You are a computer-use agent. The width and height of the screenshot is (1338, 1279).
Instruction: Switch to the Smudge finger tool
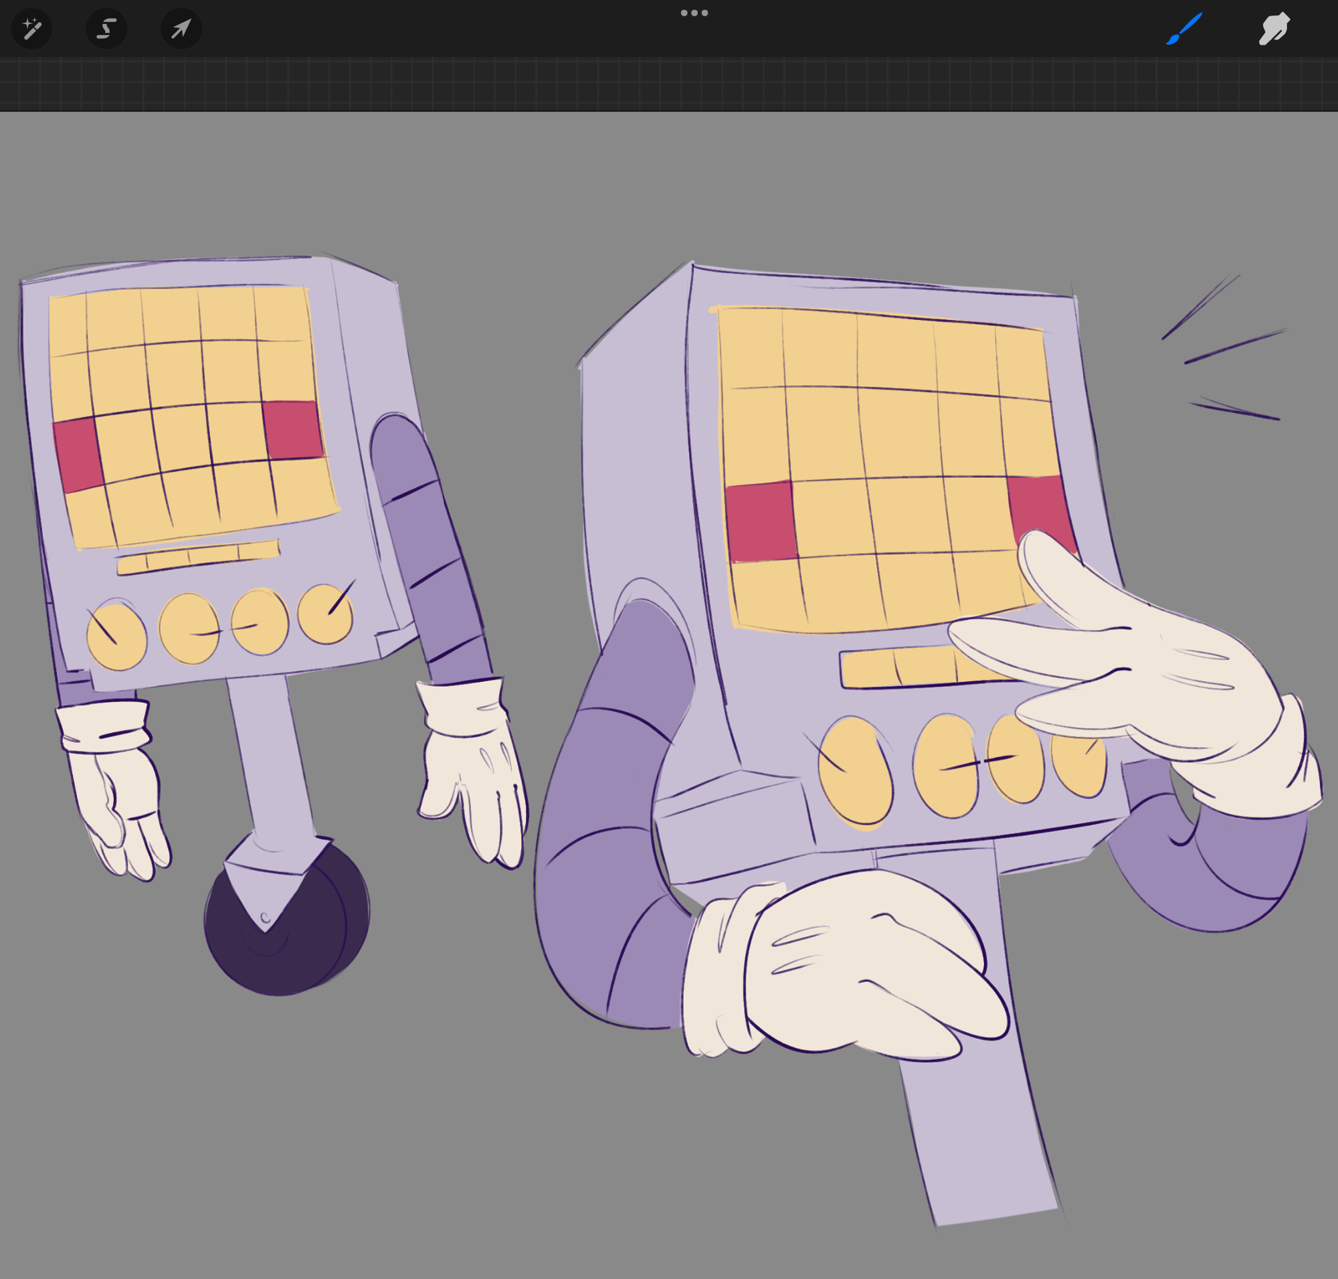[x=1273, y=29]
